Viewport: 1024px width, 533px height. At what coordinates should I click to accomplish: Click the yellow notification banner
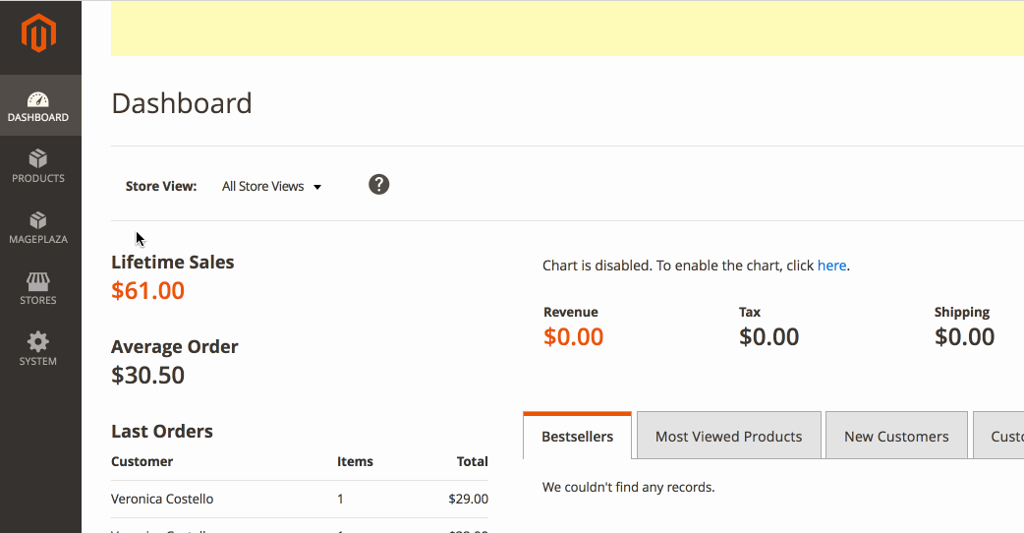point(567,29)
